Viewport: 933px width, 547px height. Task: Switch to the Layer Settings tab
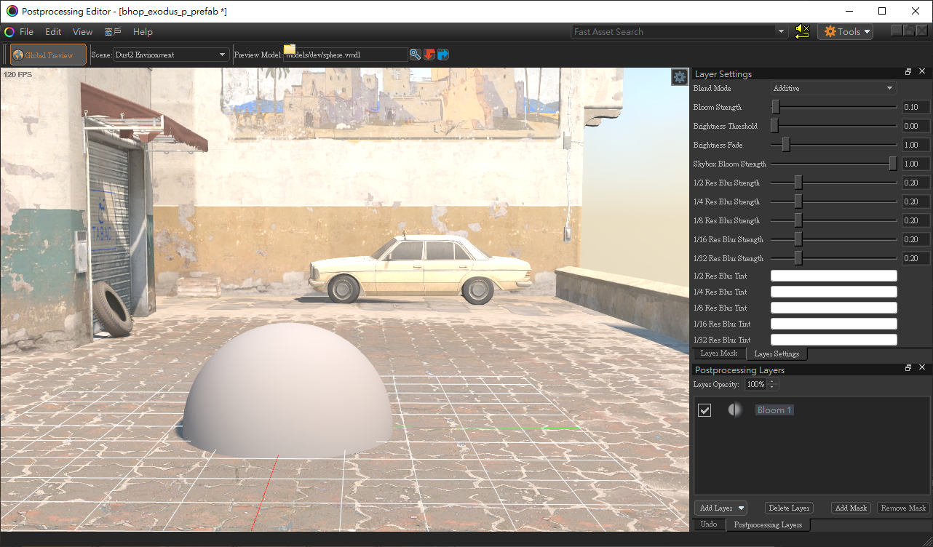[777, 354]
